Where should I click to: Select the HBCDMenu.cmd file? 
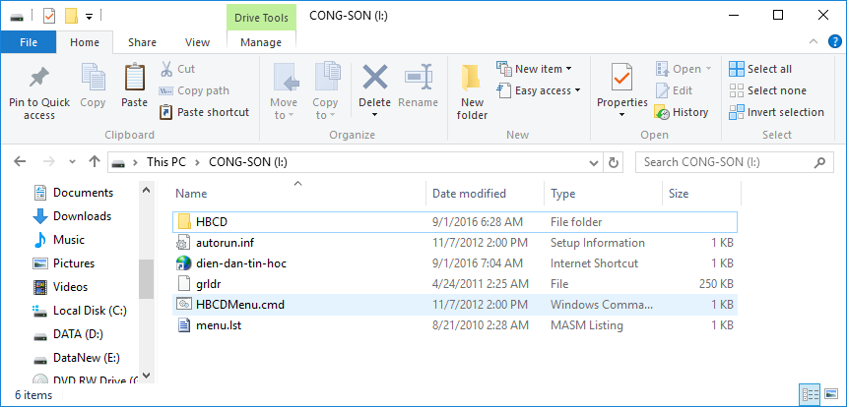coord(240,305)
